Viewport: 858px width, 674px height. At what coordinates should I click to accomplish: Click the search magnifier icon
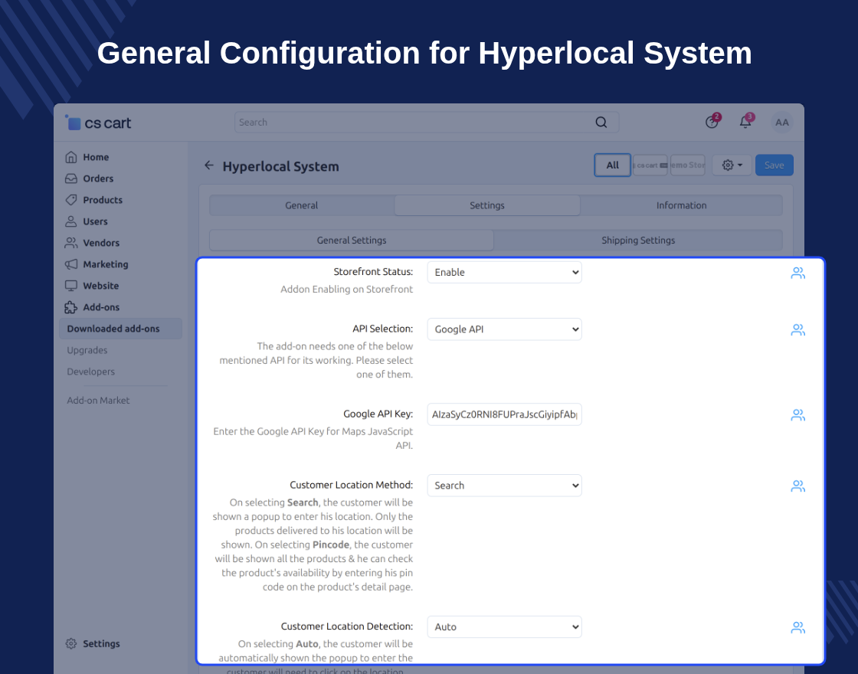601,123
